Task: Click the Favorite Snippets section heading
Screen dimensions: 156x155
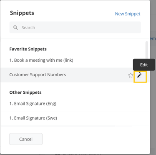Action: pyautogui.click(x=28, y=49)
